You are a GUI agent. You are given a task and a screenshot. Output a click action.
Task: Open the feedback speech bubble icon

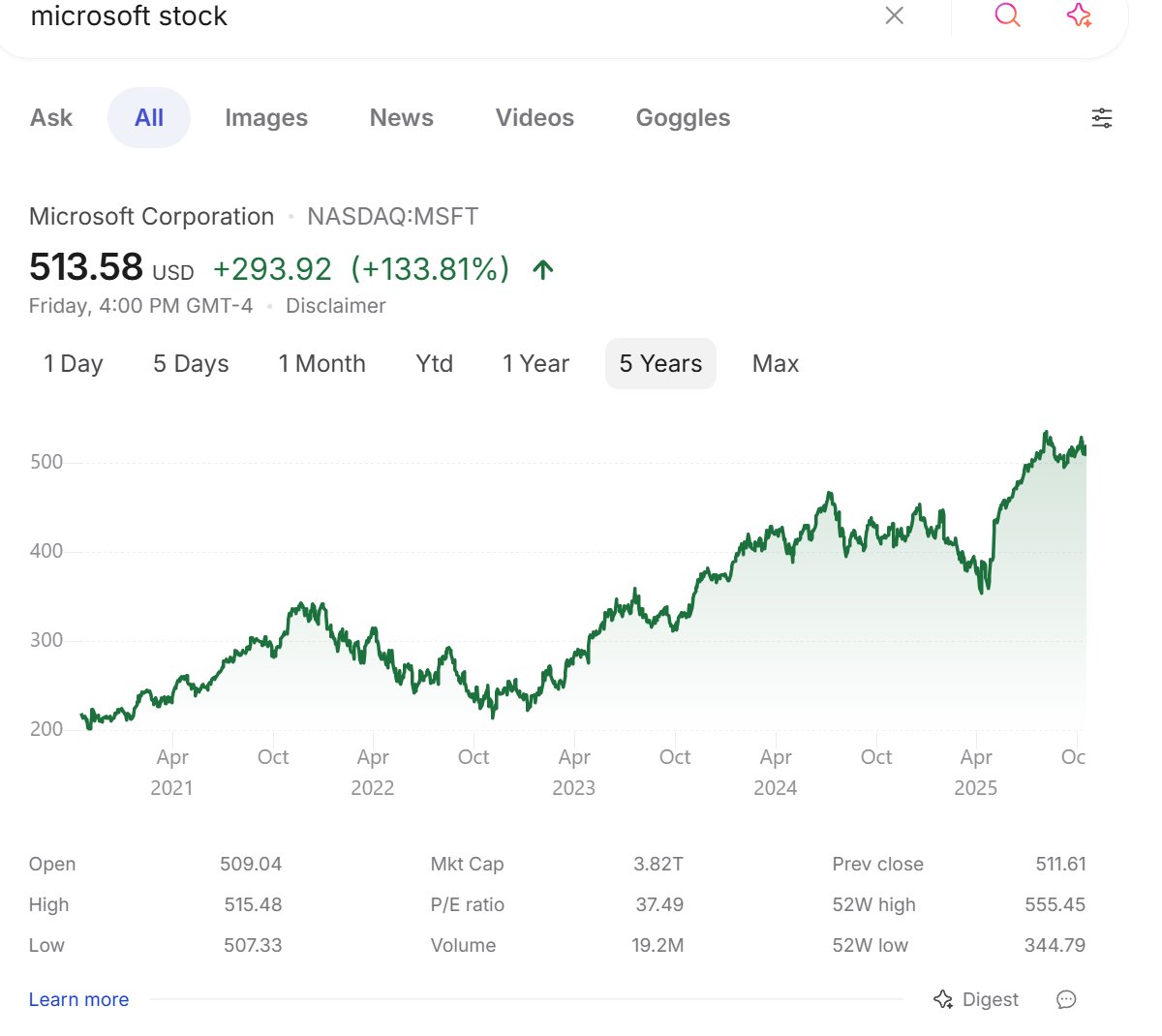pyautogui.click(x=1066, y=999)
